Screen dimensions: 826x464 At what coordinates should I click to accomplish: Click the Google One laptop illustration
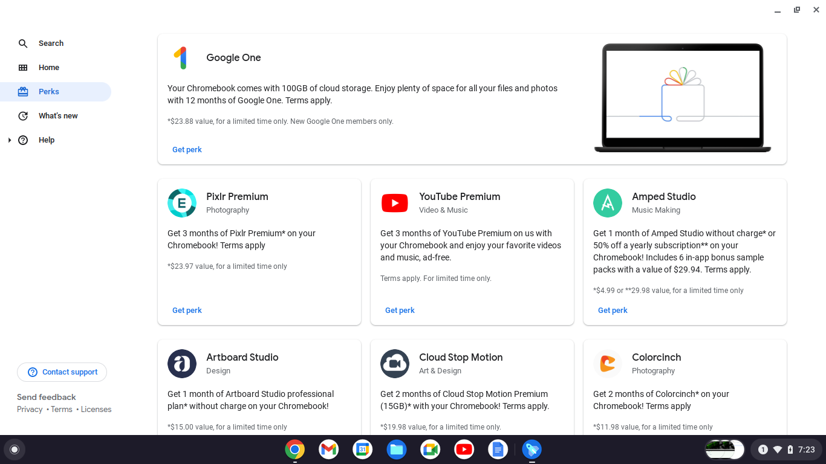(x=683, y=98)
